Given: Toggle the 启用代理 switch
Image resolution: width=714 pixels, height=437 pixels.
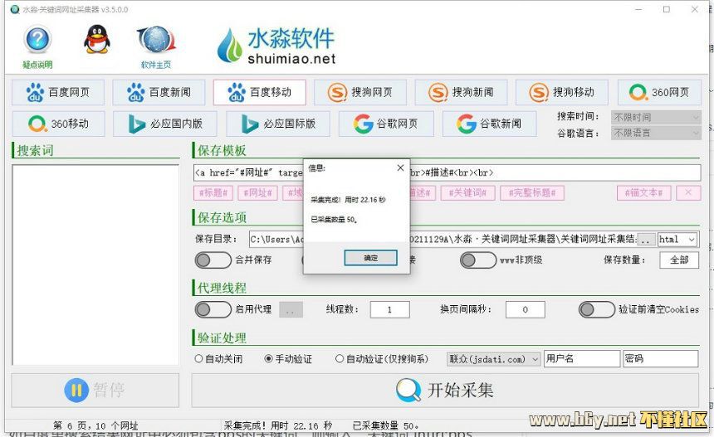Looking at the screenshot, I should click(213, 309).
